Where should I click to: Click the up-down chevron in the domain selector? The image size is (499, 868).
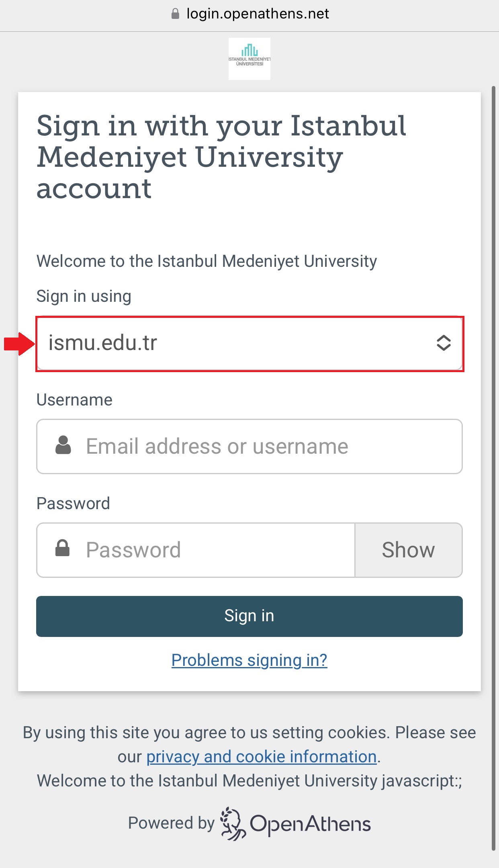(444, 343)
